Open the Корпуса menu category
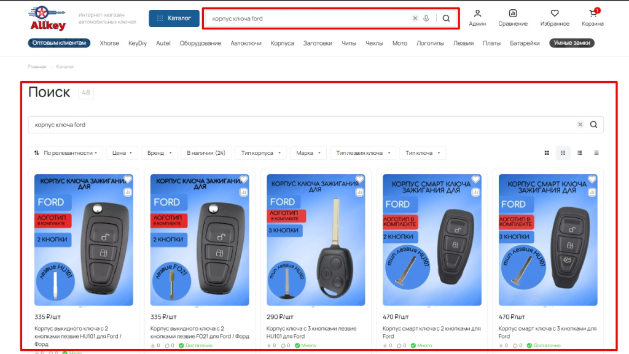 (x=282, y=43)
